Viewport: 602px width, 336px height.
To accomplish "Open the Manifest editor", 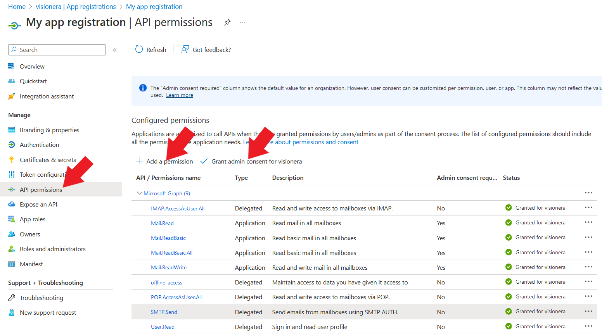I will [x=31, y=264].
